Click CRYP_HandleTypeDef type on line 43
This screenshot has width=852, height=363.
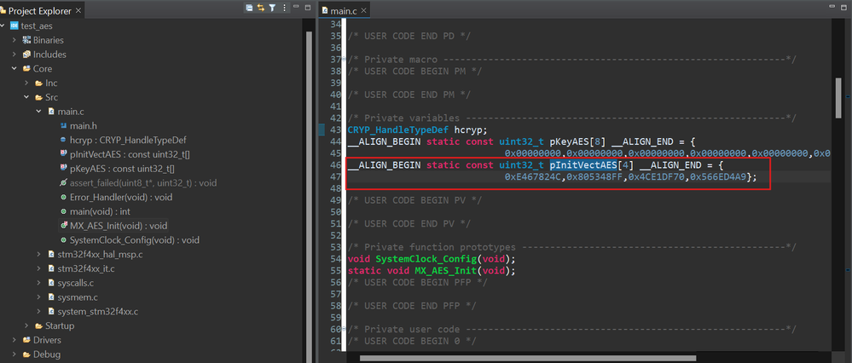[x=398, y=130]
